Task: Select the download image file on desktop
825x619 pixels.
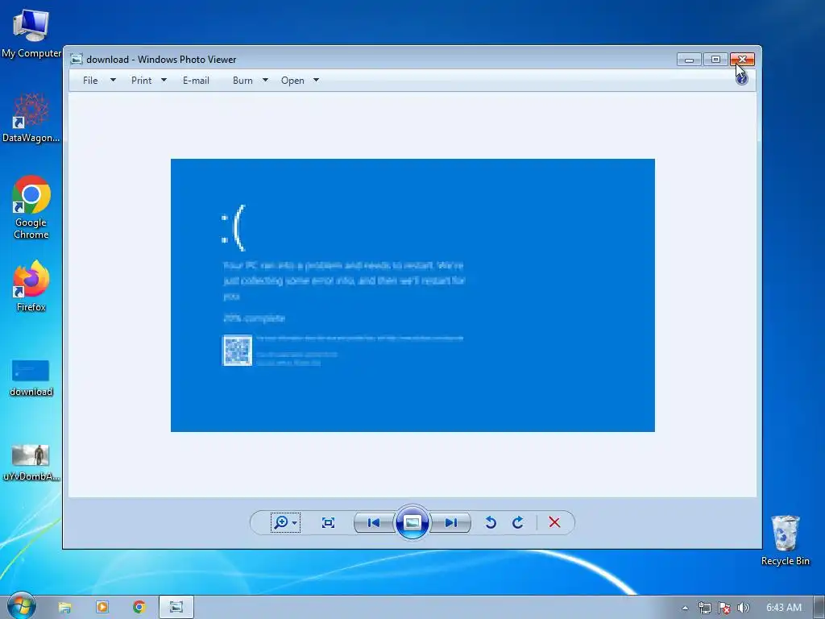Action: point(31,378)
